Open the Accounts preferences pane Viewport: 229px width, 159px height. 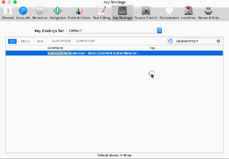[x=23, y=12]
